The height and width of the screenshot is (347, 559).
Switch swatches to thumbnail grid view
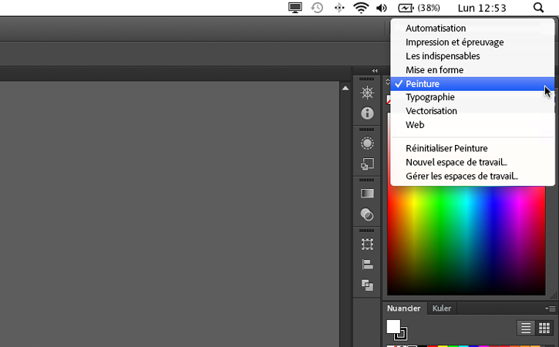point(544,328)
